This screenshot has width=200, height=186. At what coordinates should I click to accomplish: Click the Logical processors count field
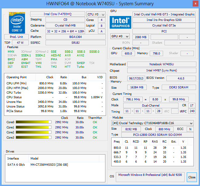(x=101, y=26)
